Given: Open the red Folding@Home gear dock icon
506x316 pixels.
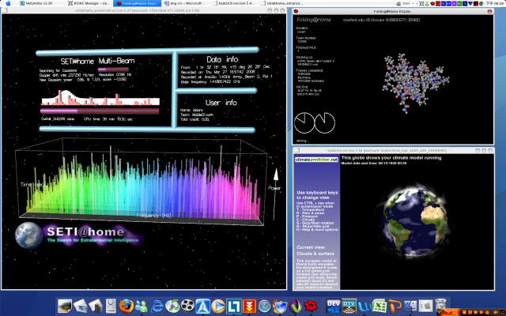Looking at the screenshot, I should 311,306.
